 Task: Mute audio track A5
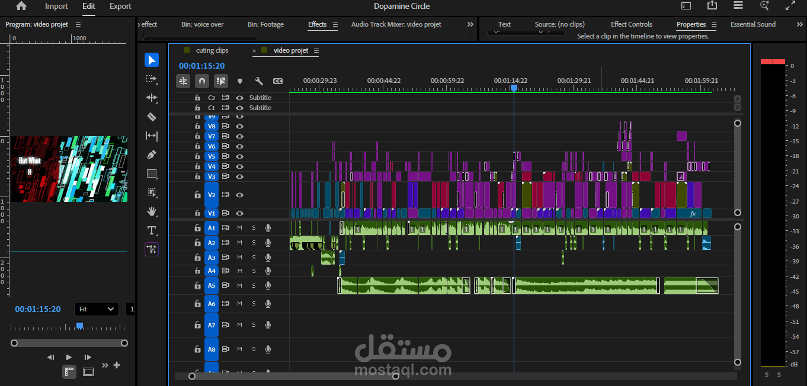tap(240, 285)
